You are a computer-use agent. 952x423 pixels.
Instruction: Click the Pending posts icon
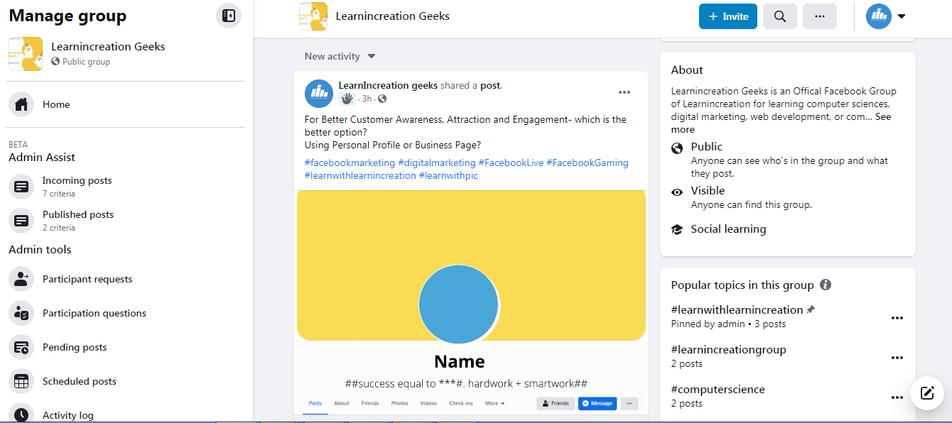point(21,347)
